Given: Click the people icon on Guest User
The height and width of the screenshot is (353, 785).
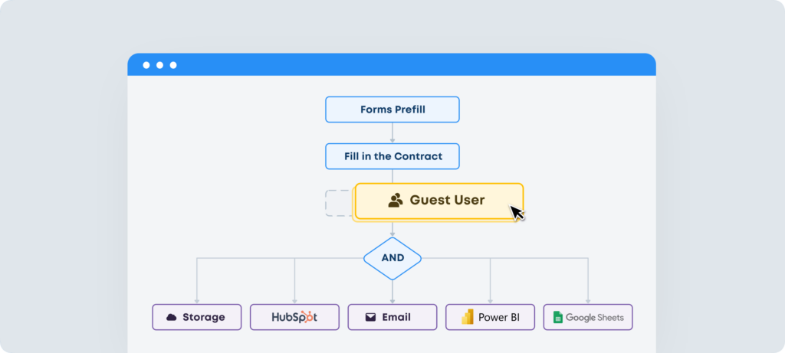Looking at the screenshot, I should (396, 201).
